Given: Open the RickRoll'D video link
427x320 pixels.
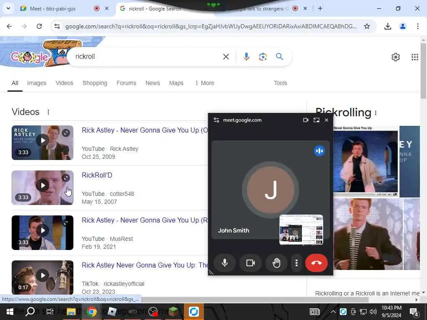Looking at the screenshot, I should (x=97, y=175).
